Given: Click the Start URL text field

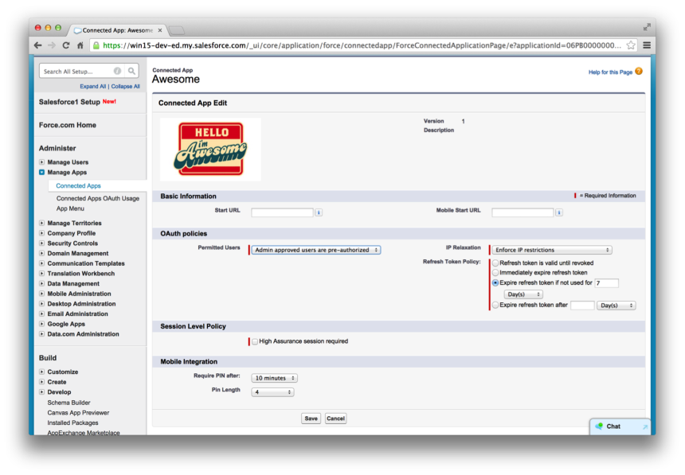Looking at the screenshot, I should tap(282, 212).
